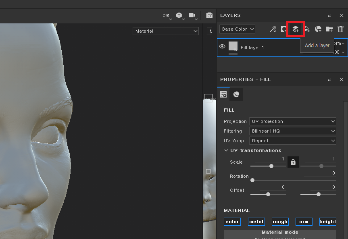Image resolution: width=348 pixels, height=239 pixels.
Task: Switch to the material tab in Properties
Action: 236,94
